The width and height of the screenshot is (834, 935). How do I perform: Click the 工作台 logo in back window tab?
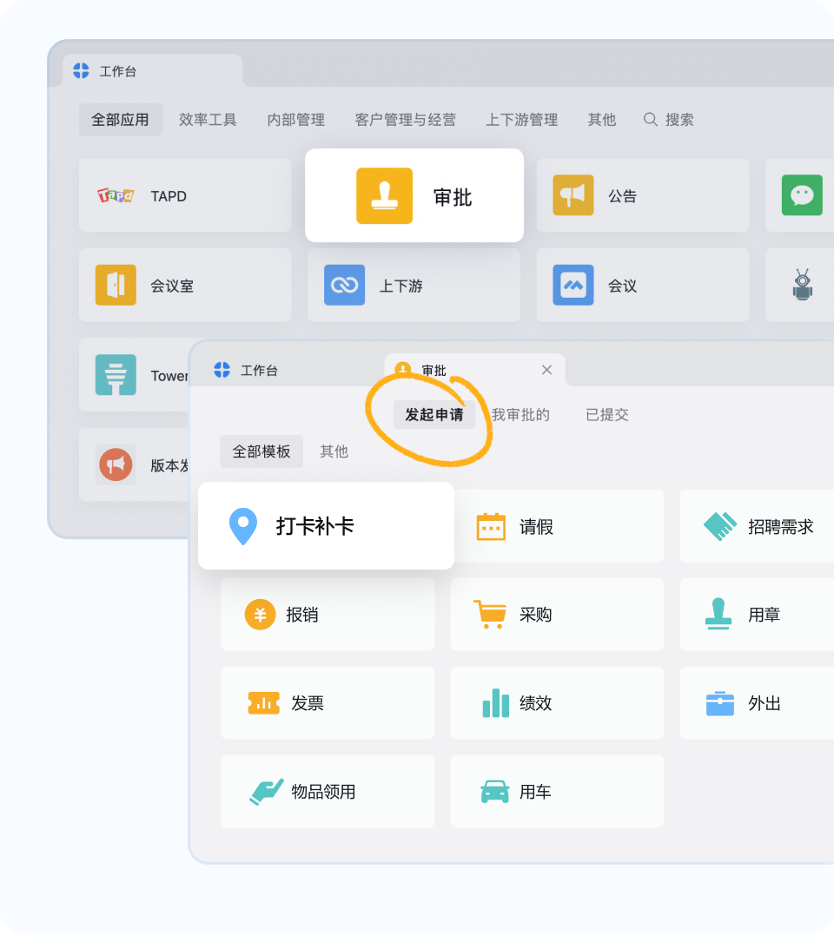81,71
